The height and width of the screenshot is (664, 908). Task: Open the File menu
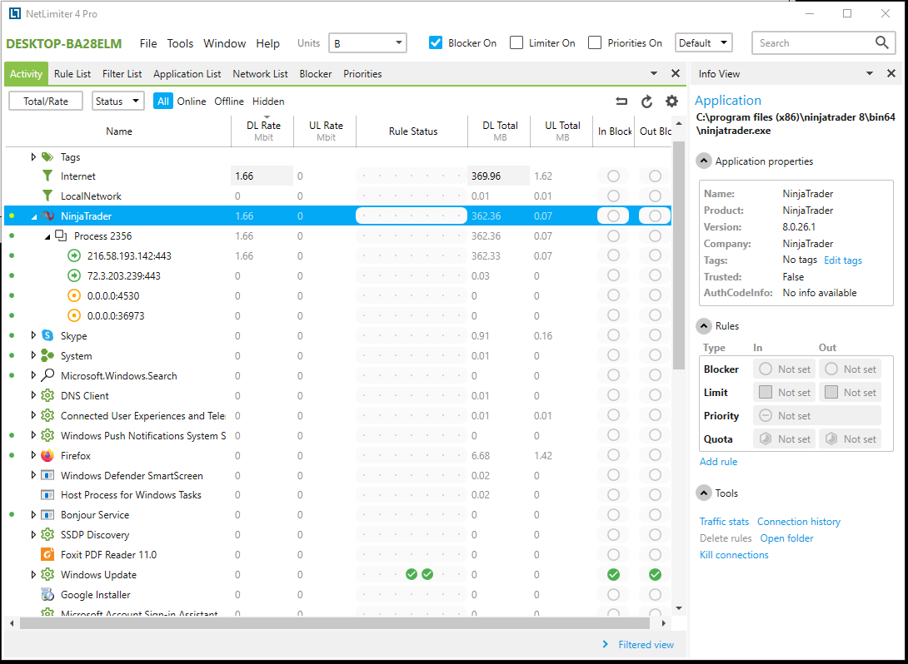(148, 43)
